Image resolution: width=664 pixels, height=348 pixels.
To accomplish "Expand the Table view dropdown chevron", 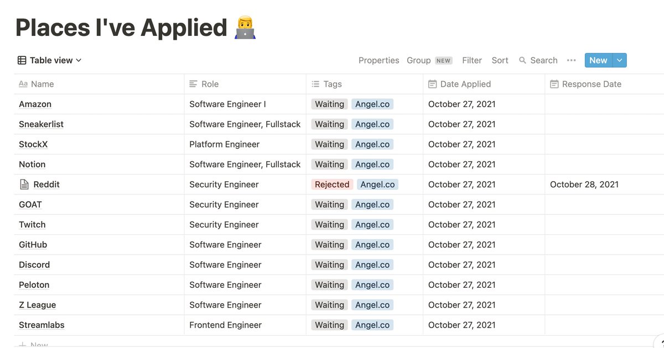I will coord(79,60).
